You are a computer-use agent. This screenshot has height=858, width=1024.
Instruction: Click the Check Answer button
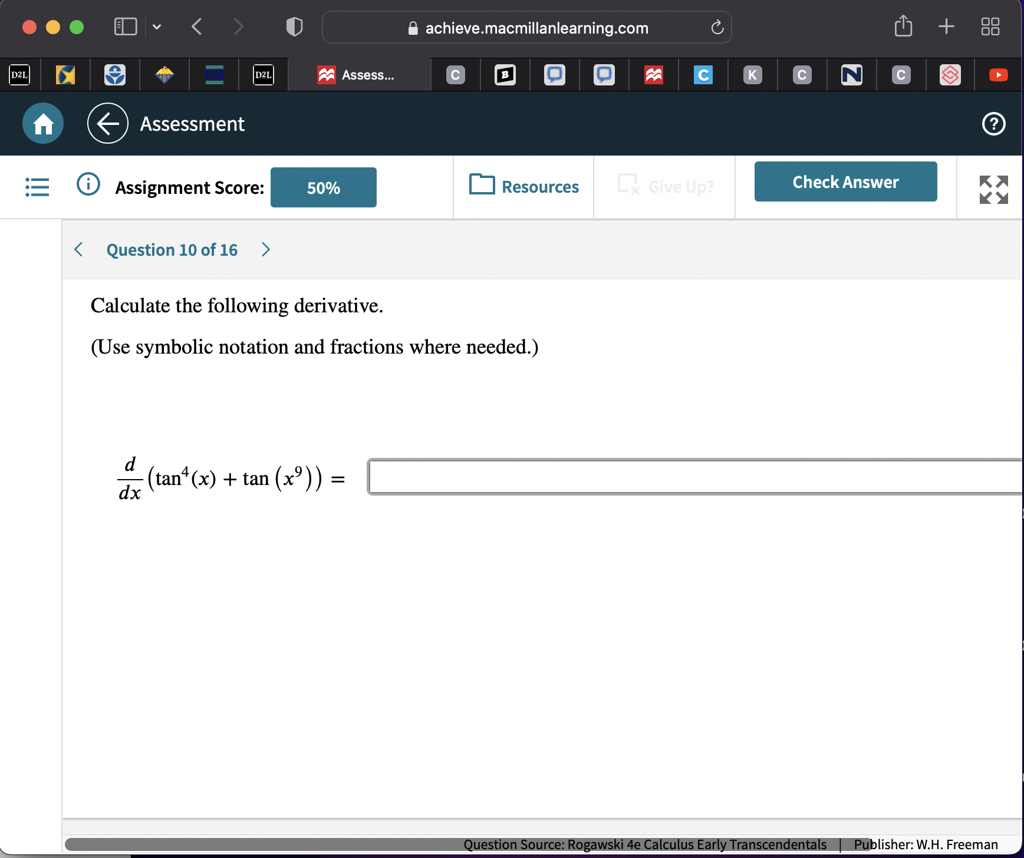[x=845, y=181]
